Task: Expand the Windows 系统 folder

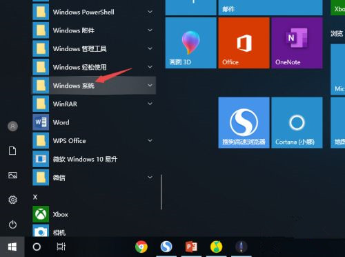Action: pos(94,86)
